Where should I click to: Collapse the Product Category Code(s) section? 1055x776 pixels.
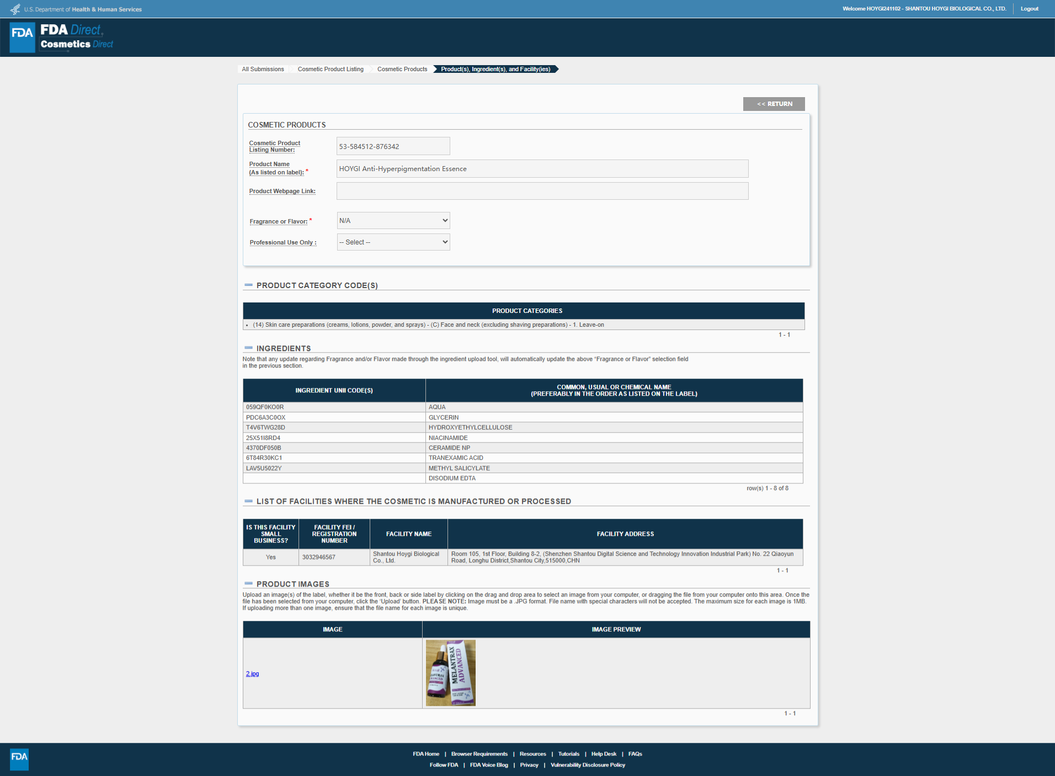[x=248, y=285]
